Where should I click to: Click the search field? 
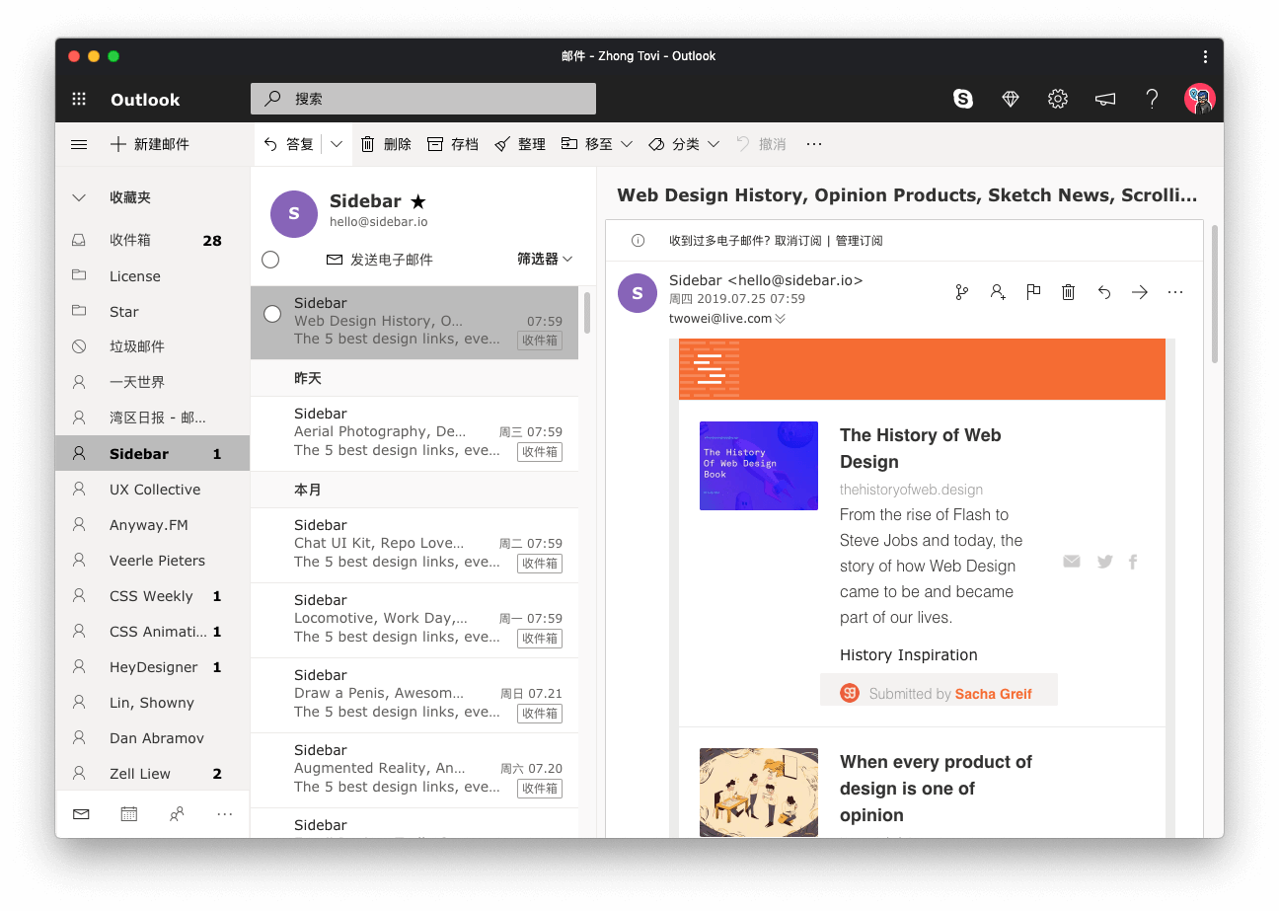422,99
